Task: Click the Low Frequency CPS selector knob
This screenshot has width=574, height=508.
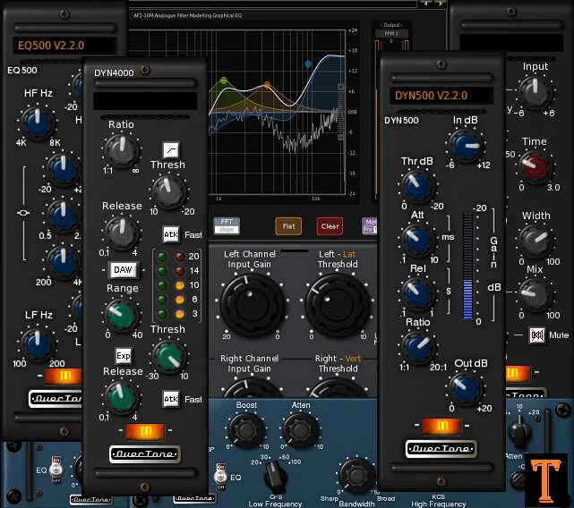Action: (x=275, y=478)
